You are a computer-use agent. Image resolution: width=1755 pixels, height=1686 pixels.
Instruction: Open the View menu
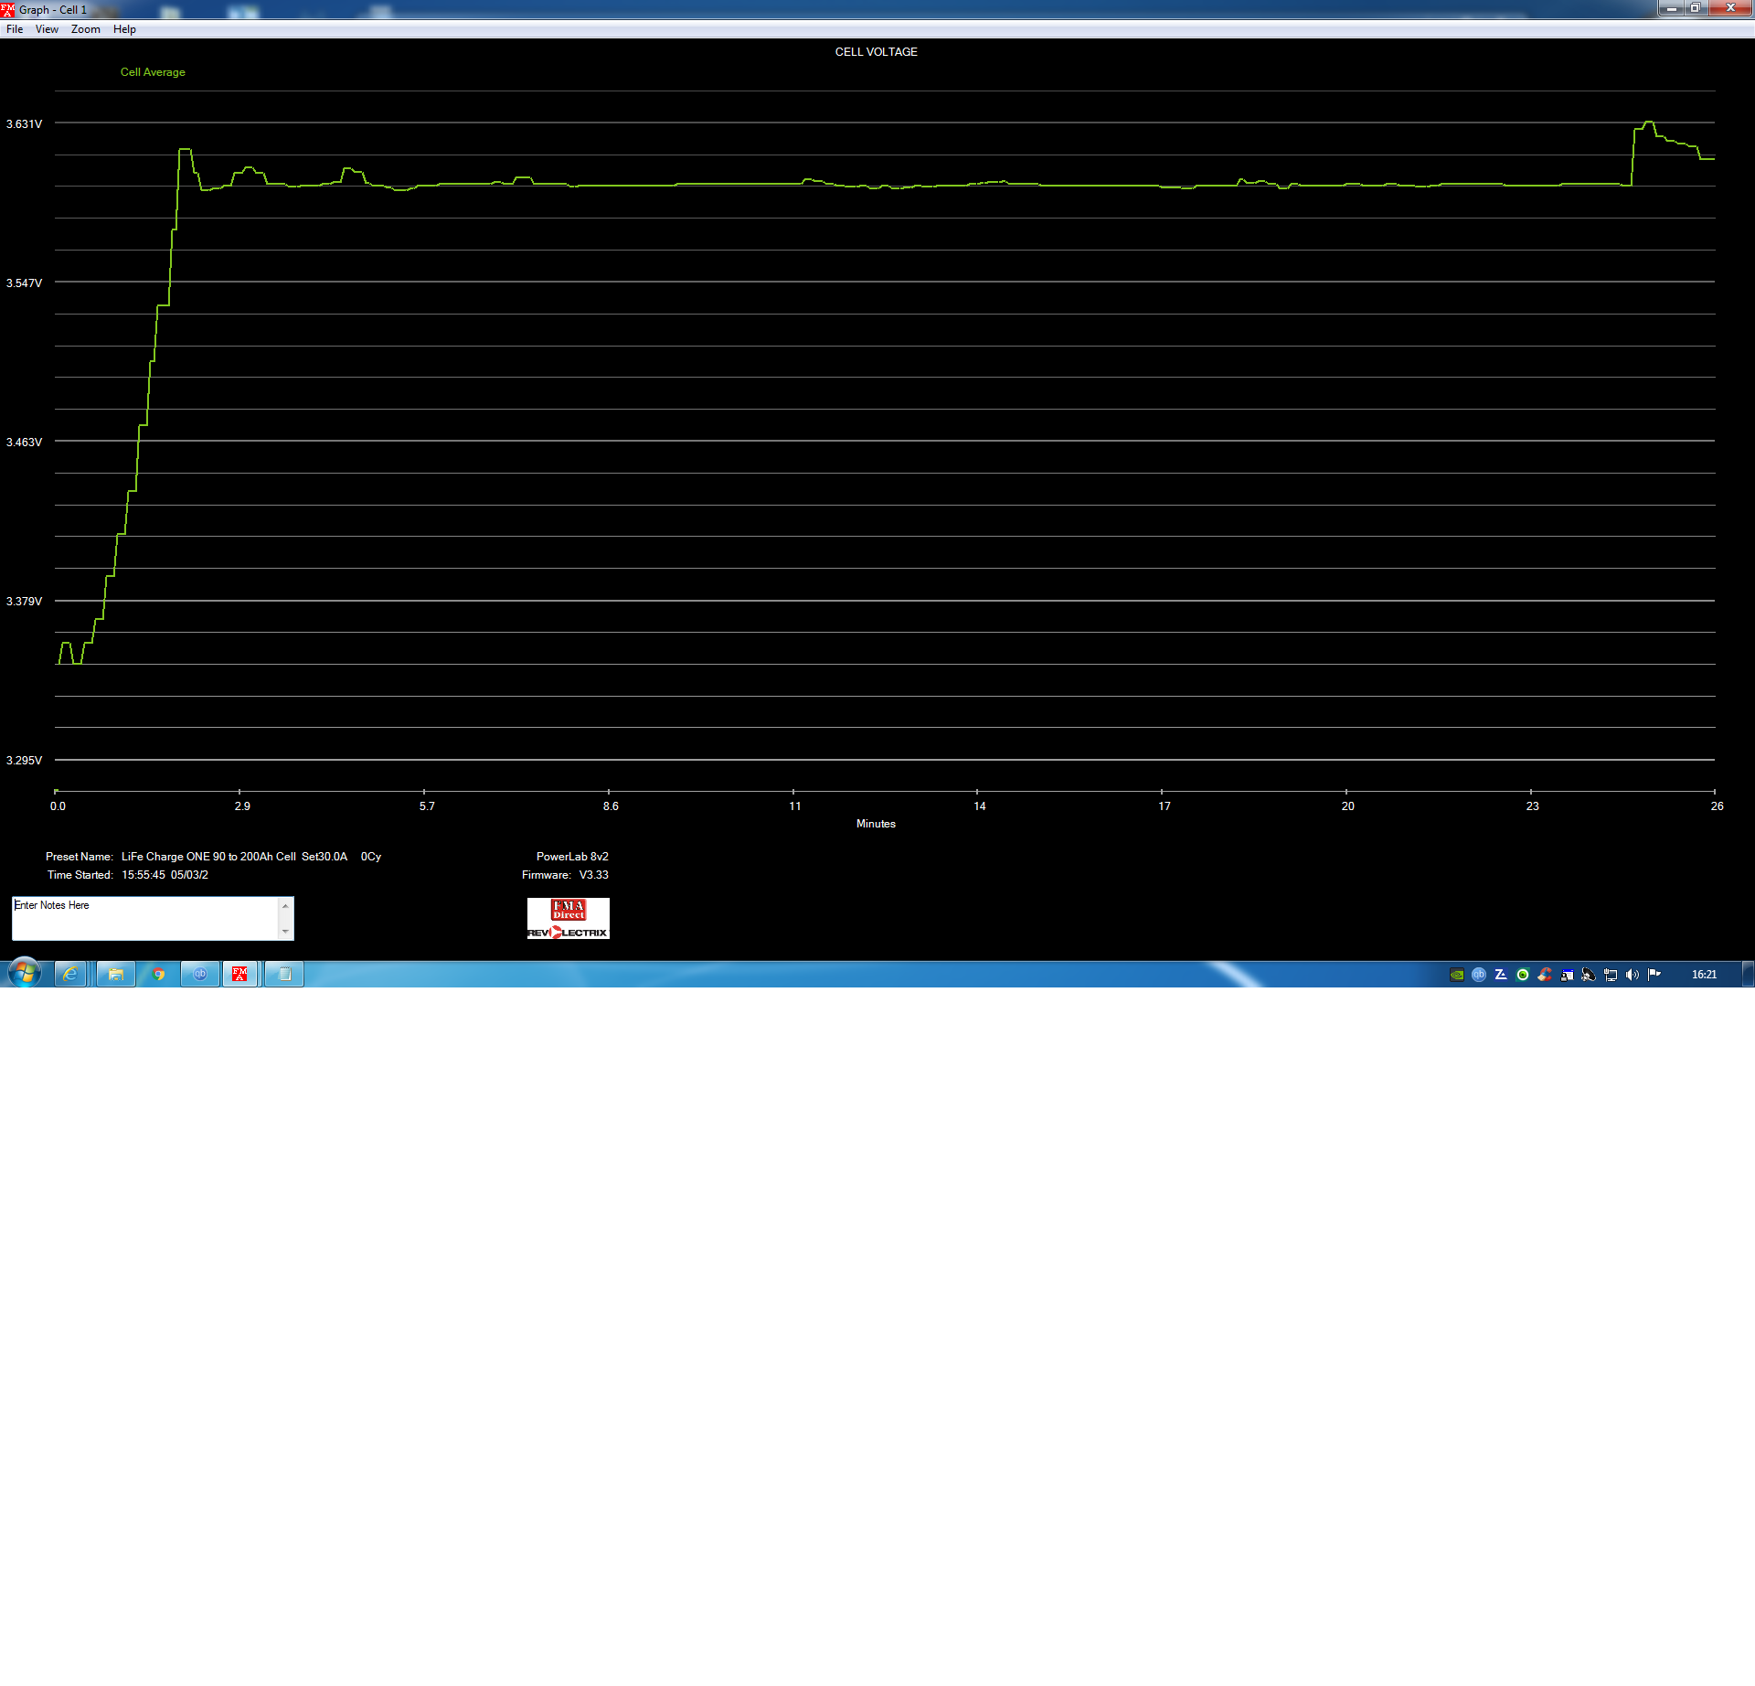tap(47, 29)
